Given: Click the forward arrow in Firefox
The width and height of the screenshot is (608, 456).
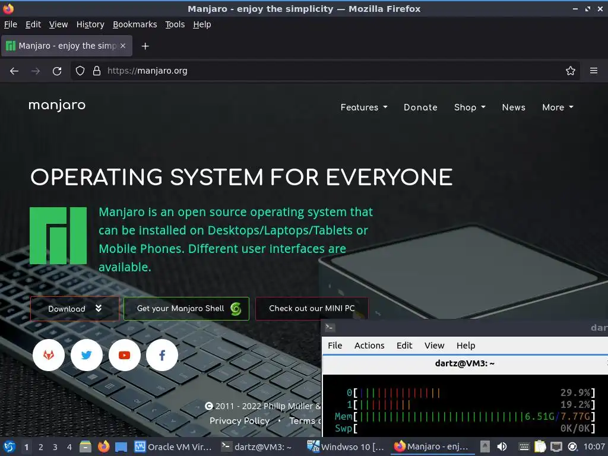Looking at the screenshot, I should pyautogui.click(x=36, y=71).
